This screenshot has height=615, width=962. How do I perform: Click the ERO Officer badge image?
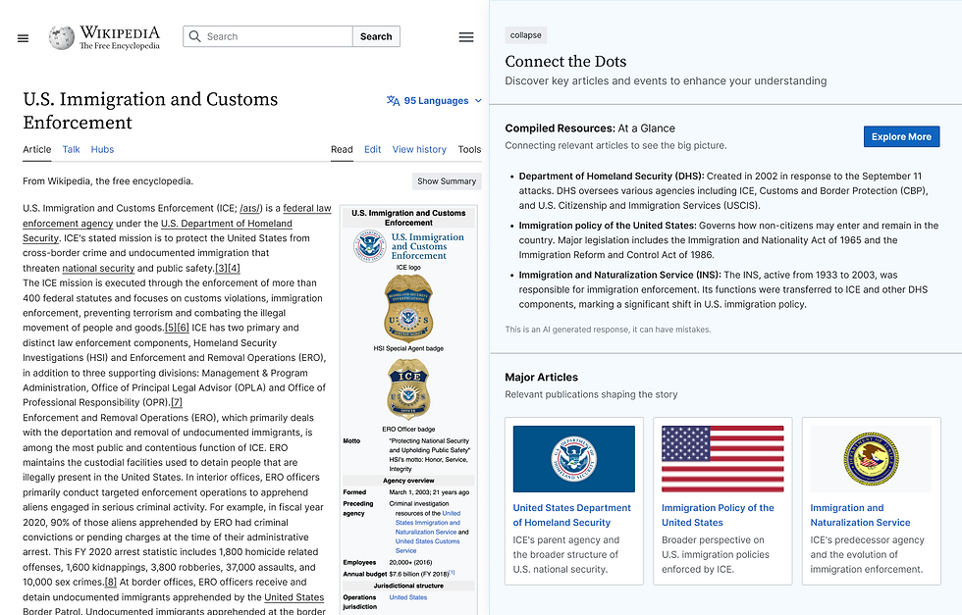pos(408,389)
